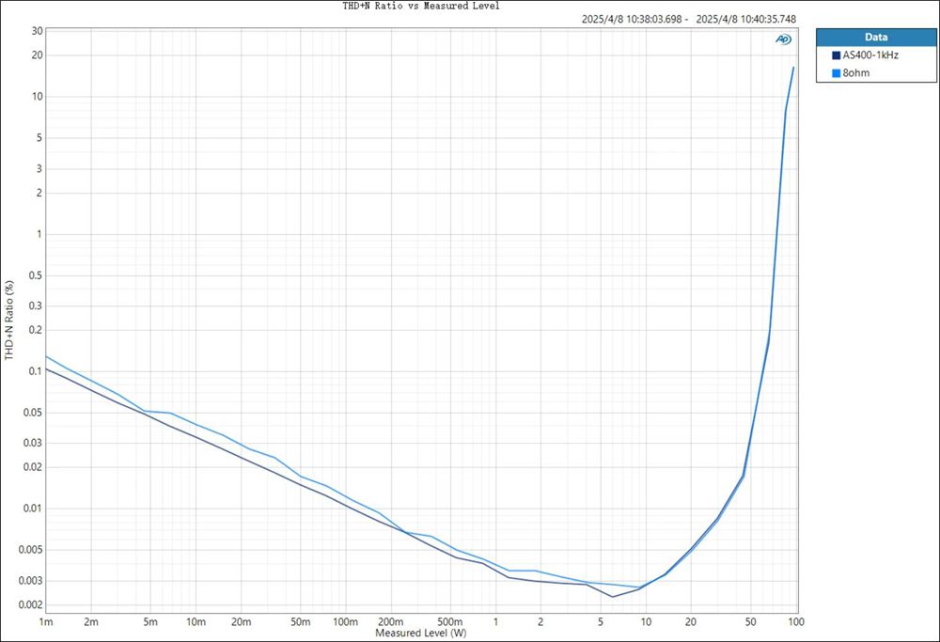The image size is (940, 642).
Task: Click the X-axis value 500m
Action: (450, 622)
